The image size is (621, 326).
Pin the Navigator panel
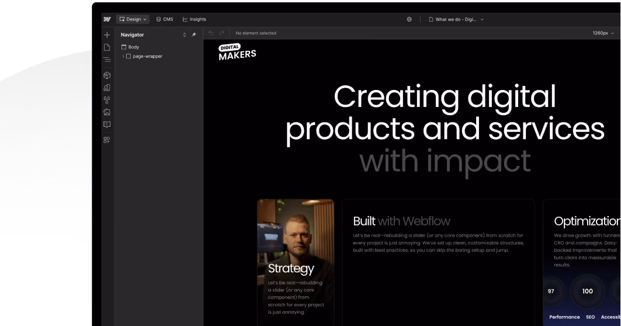[194, 35]
